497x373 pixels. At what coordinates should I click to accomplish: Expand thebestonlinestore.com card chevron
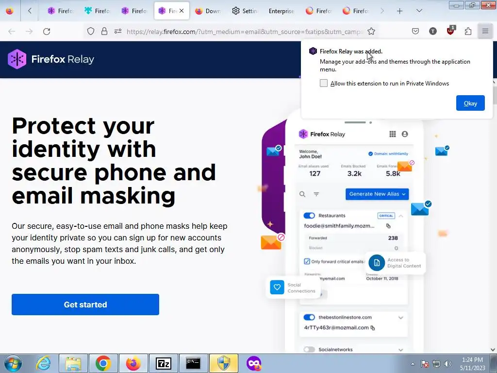[x=400, y=318]
